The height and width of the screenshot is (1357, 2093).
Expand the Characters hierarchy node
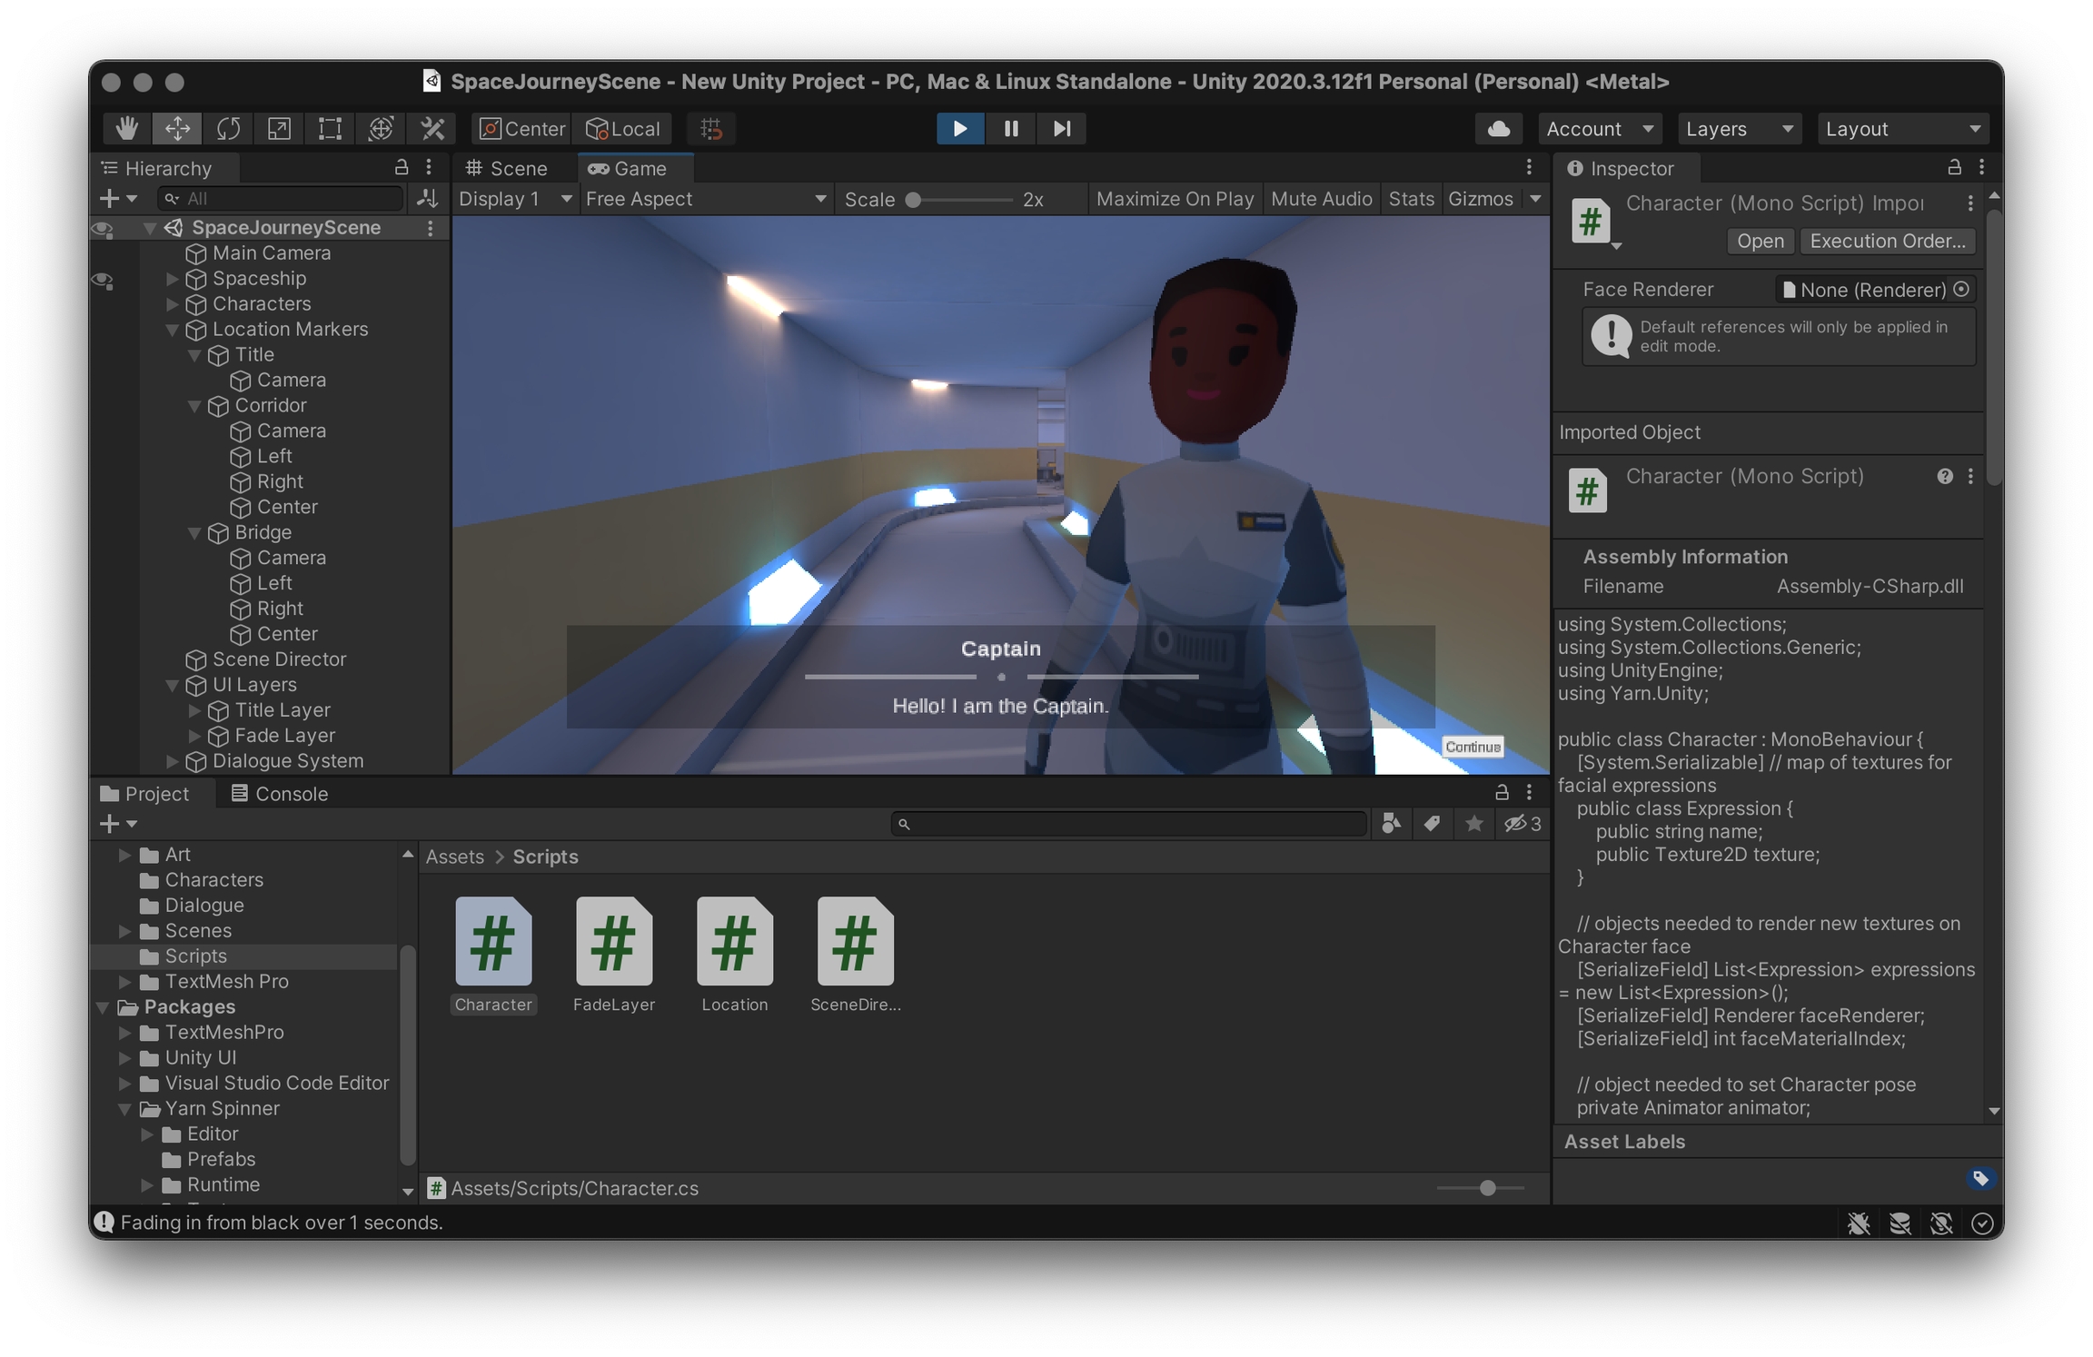point(173,304)
